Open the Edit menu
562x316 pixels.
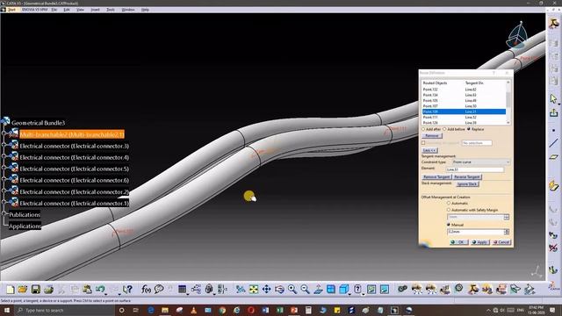click(67, 10)
